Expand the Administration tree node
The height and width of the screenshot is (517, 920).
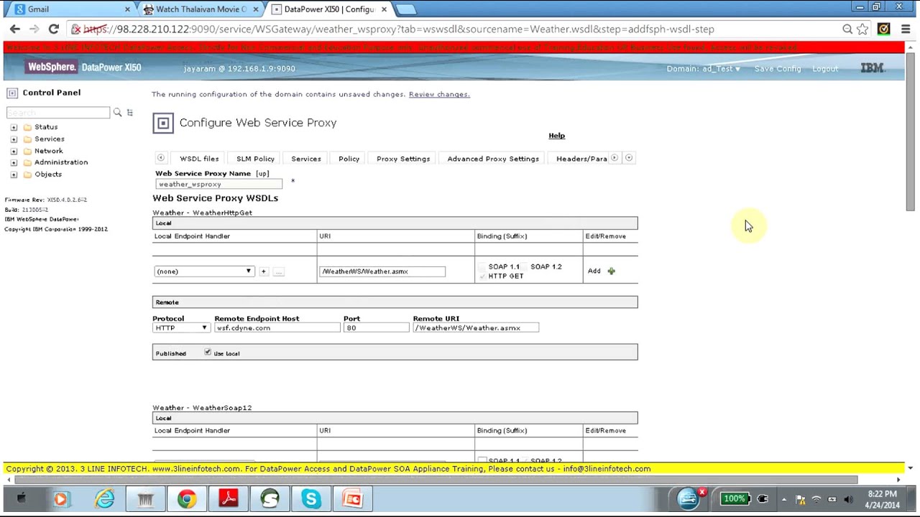[x=14, y=162]
